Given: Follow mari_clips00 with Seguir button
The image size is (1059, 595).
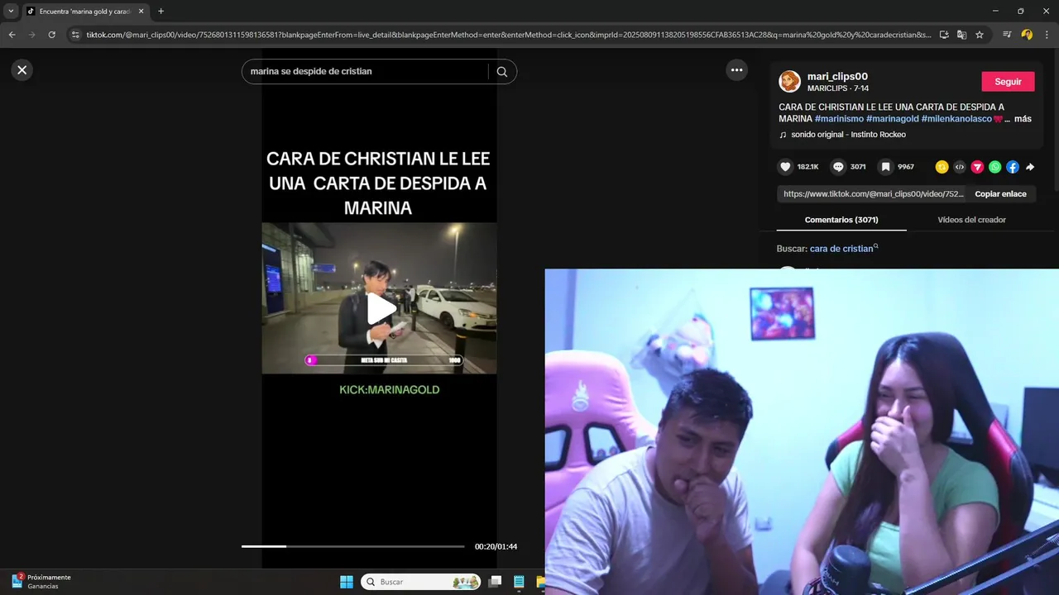Looking at the screenshot, I should click(x=1008, y=82).
